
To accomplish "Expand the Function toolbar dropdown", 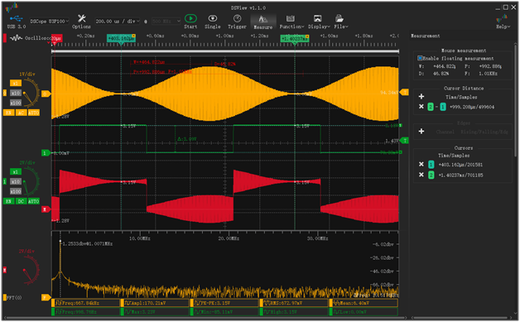I will coord(291,22).
